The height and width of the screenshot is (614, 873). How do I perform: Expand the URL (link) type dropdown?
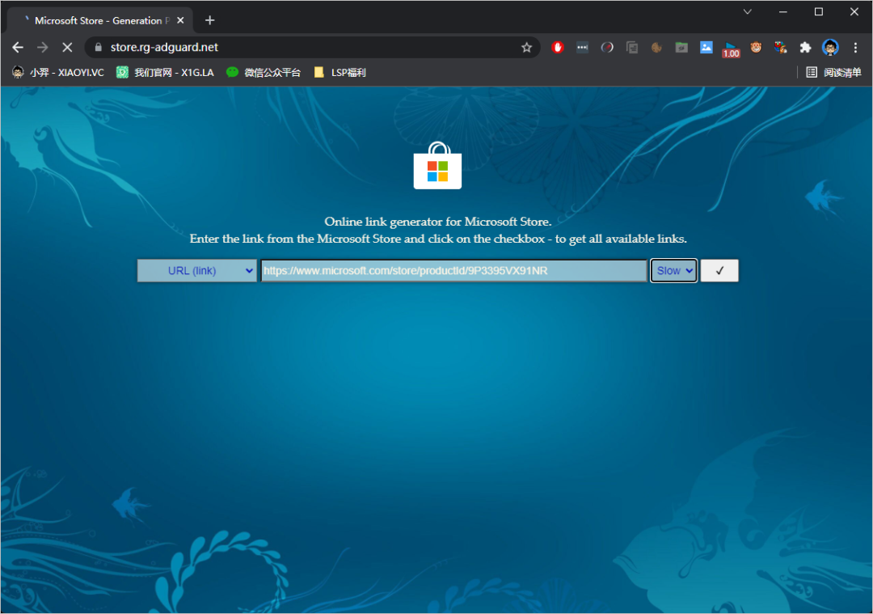pos(197,271)
